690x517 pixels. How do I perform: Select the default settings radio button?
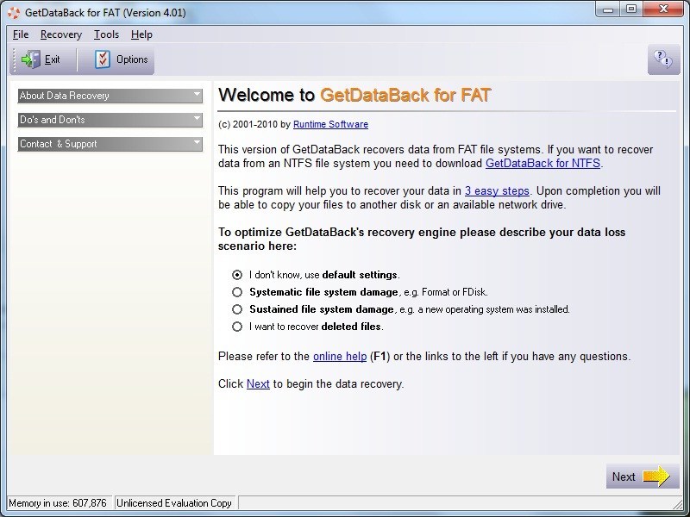pyautogui.click(x=236, y=275)
